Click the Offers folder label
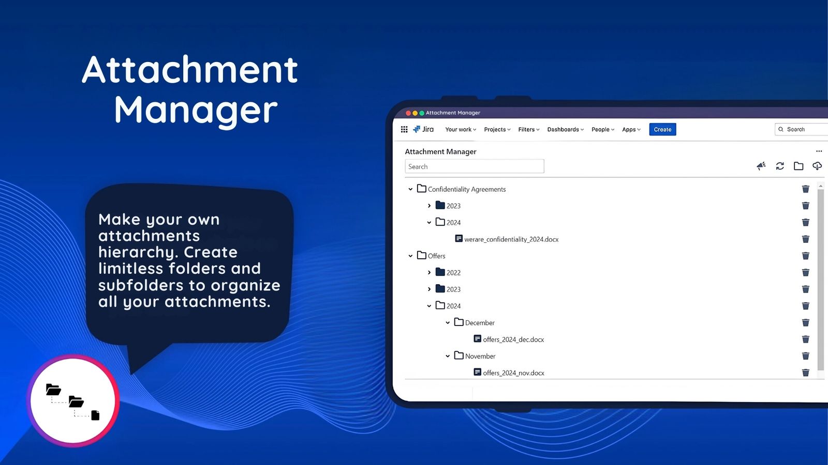The width and height of the screenshot is (828, 465). 436,256
